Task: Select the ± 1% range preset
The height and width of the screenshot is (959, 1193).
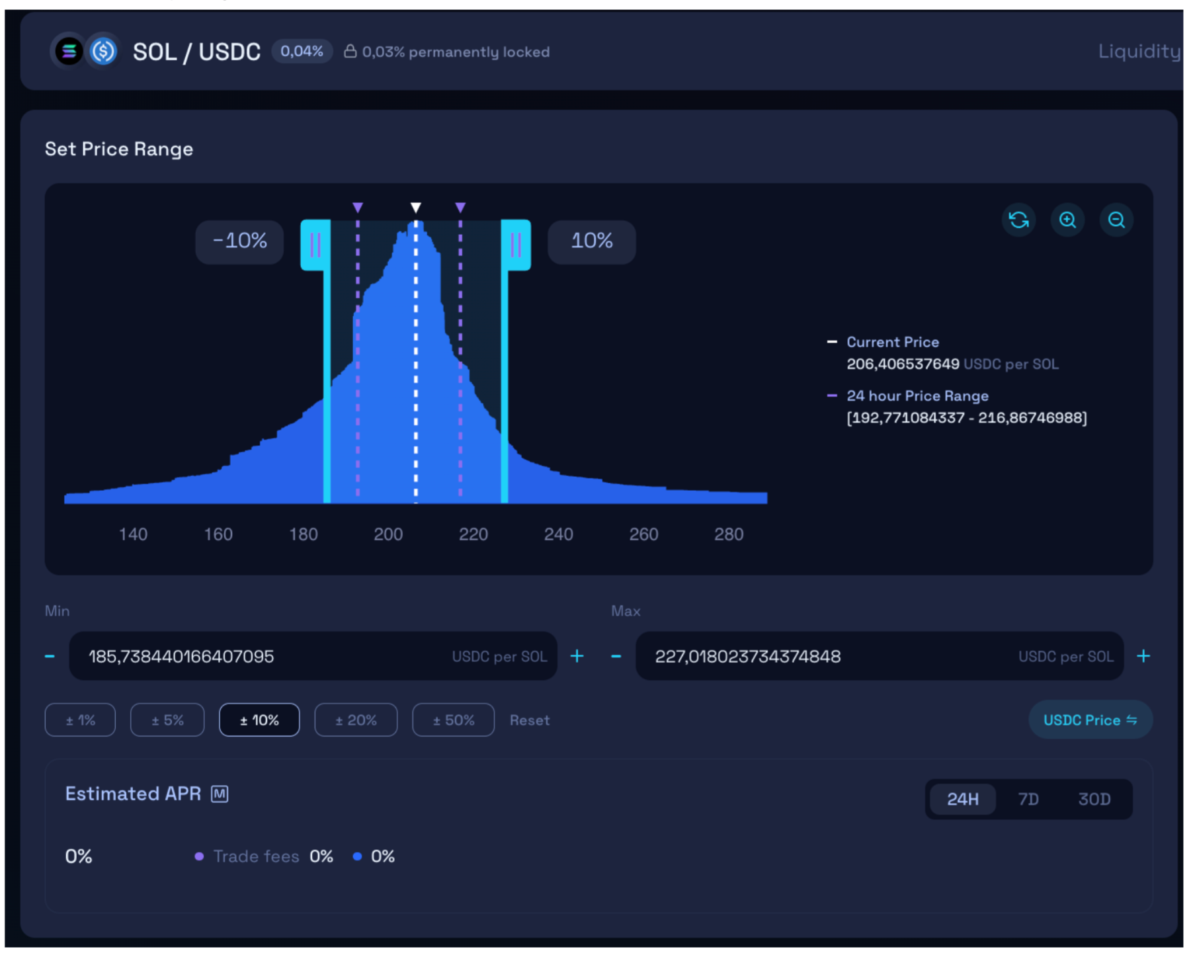Action: 80,720
